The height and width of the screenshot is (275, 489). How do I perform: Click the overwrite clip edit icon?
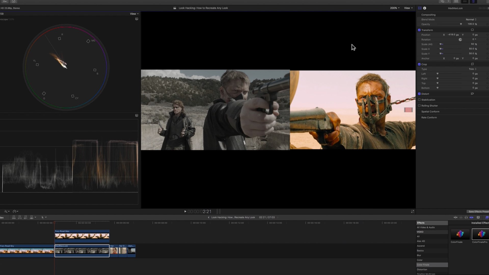click(x=32, y=217)
